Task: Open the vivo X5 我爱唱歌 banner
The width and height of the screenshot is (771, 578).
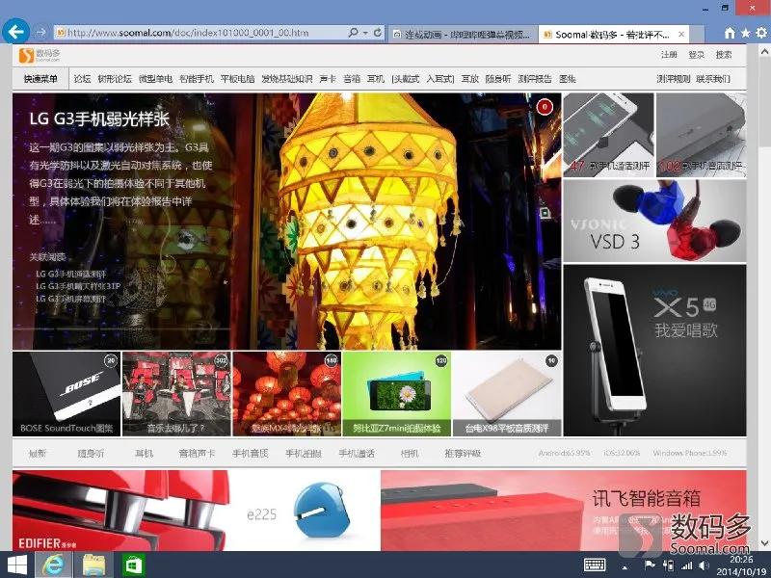Action: click(x=654, y=350)
